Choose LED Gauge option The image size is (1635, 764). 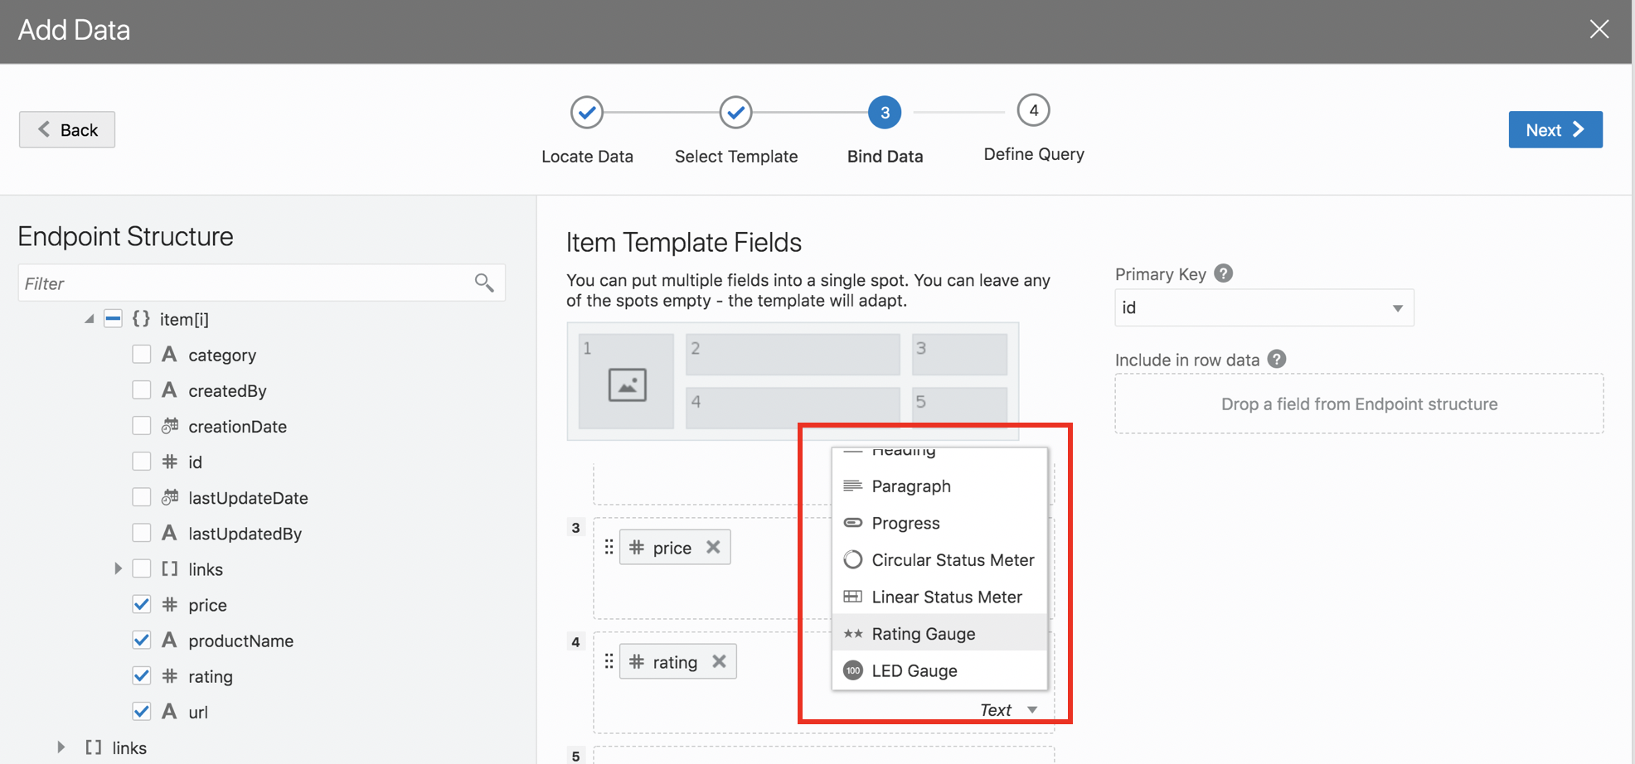point(939,670)
